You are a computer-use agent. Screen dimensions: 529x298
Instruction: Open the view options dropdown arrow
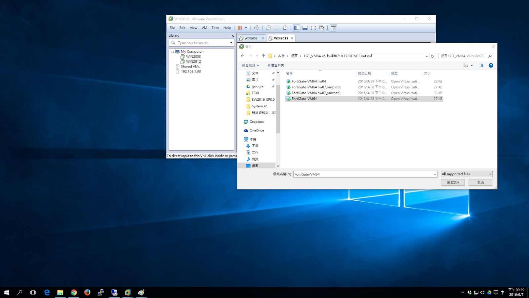tap(472, 65)
